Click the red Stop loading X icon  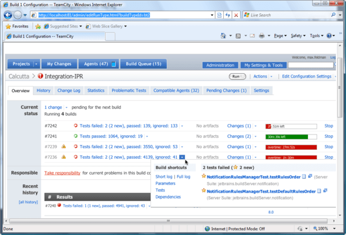click(236, 15)
